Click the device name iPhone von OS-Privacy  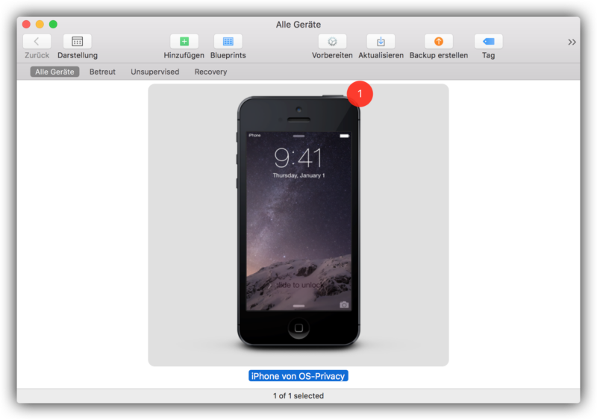(298, 376)
